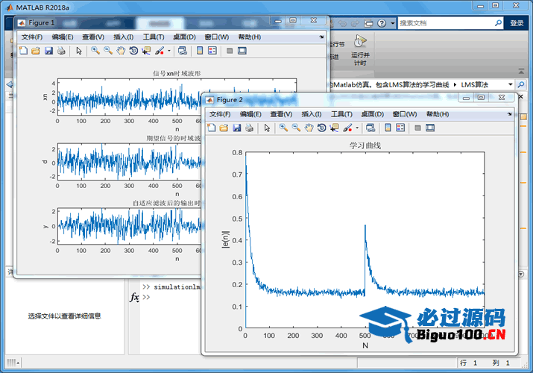Open 帮助(H) menu in Figure 2

(x=438, y=114)
